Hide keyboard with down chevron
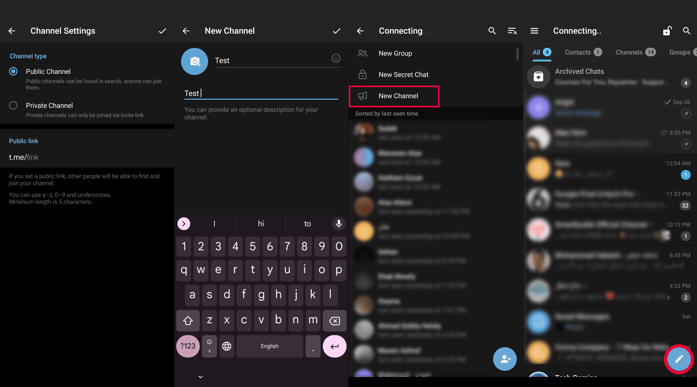 pos(201,377)
